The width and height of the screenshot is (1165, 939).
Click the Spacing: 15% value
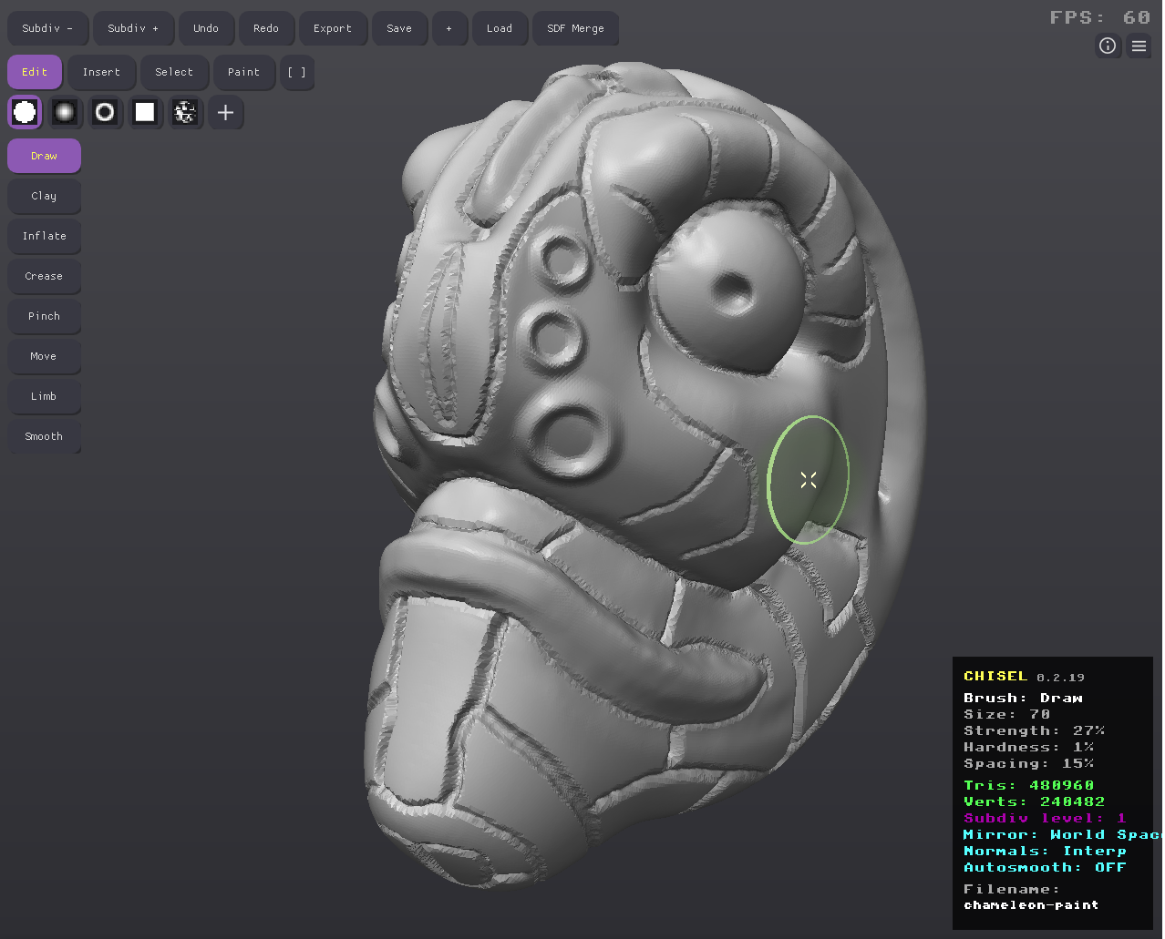(1029, 764)
